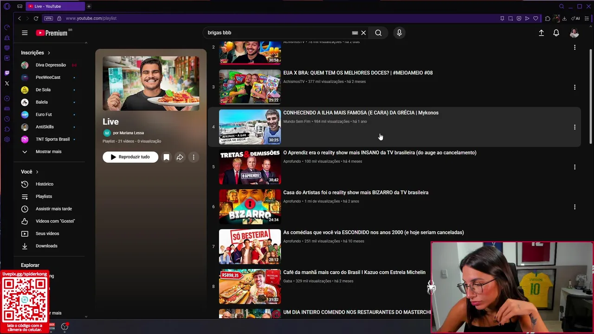
Task: Open the notifications bell
Action: pos(556,33)
